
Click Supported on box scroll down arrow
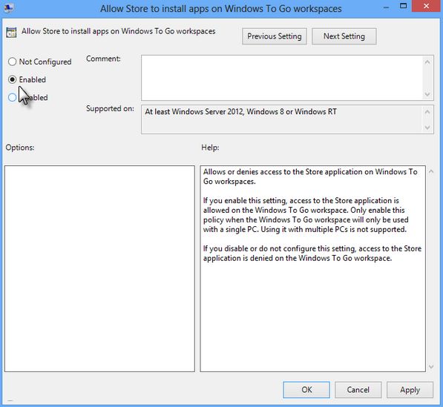coord(427,128)
